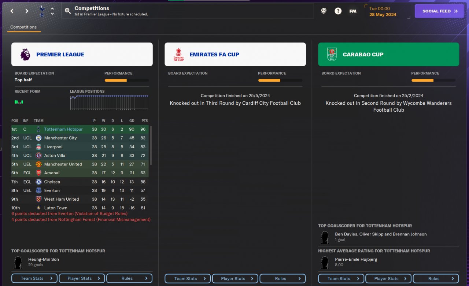Click the Premier League lion logo
The width and height of the screenshot is (469, 286).
point(25,55)
